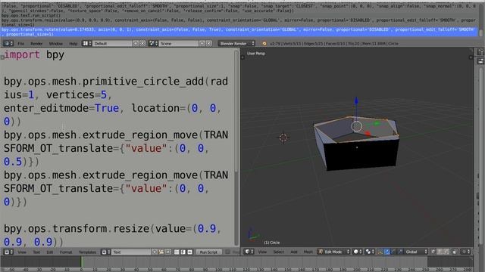
Task: Open the scene browser icon
Action: click(153, 44)
